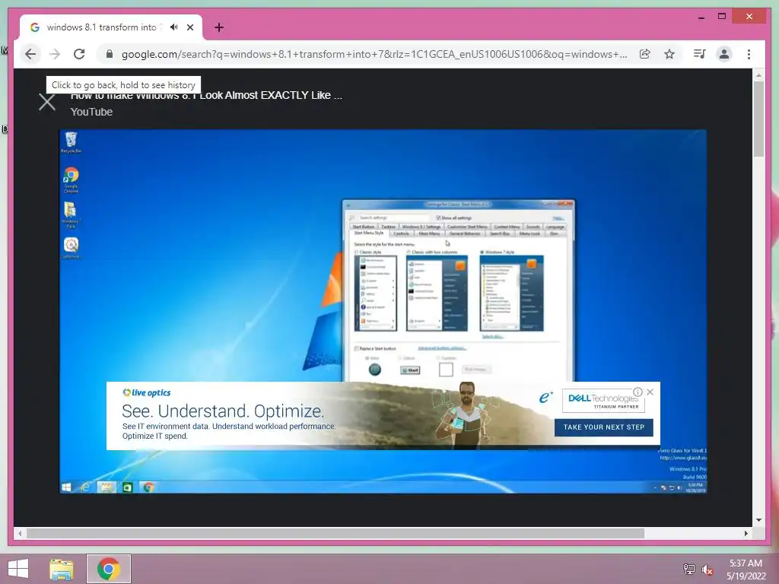Click the Chrome taskbar icon

pos(109,569)
